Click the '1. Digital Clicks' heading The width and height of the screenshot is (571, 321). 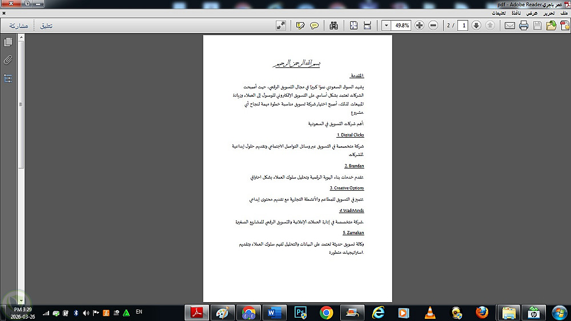(351, 135)
